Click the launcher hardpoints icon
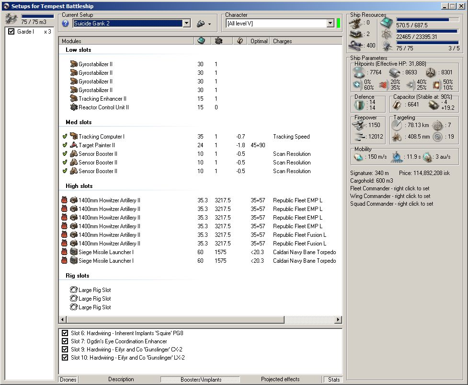 (356, 34)
